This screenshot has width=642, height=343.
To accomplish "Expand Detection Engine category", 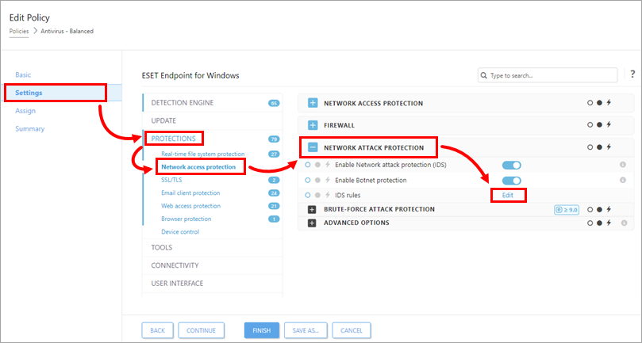I will (x=212, y=103).
